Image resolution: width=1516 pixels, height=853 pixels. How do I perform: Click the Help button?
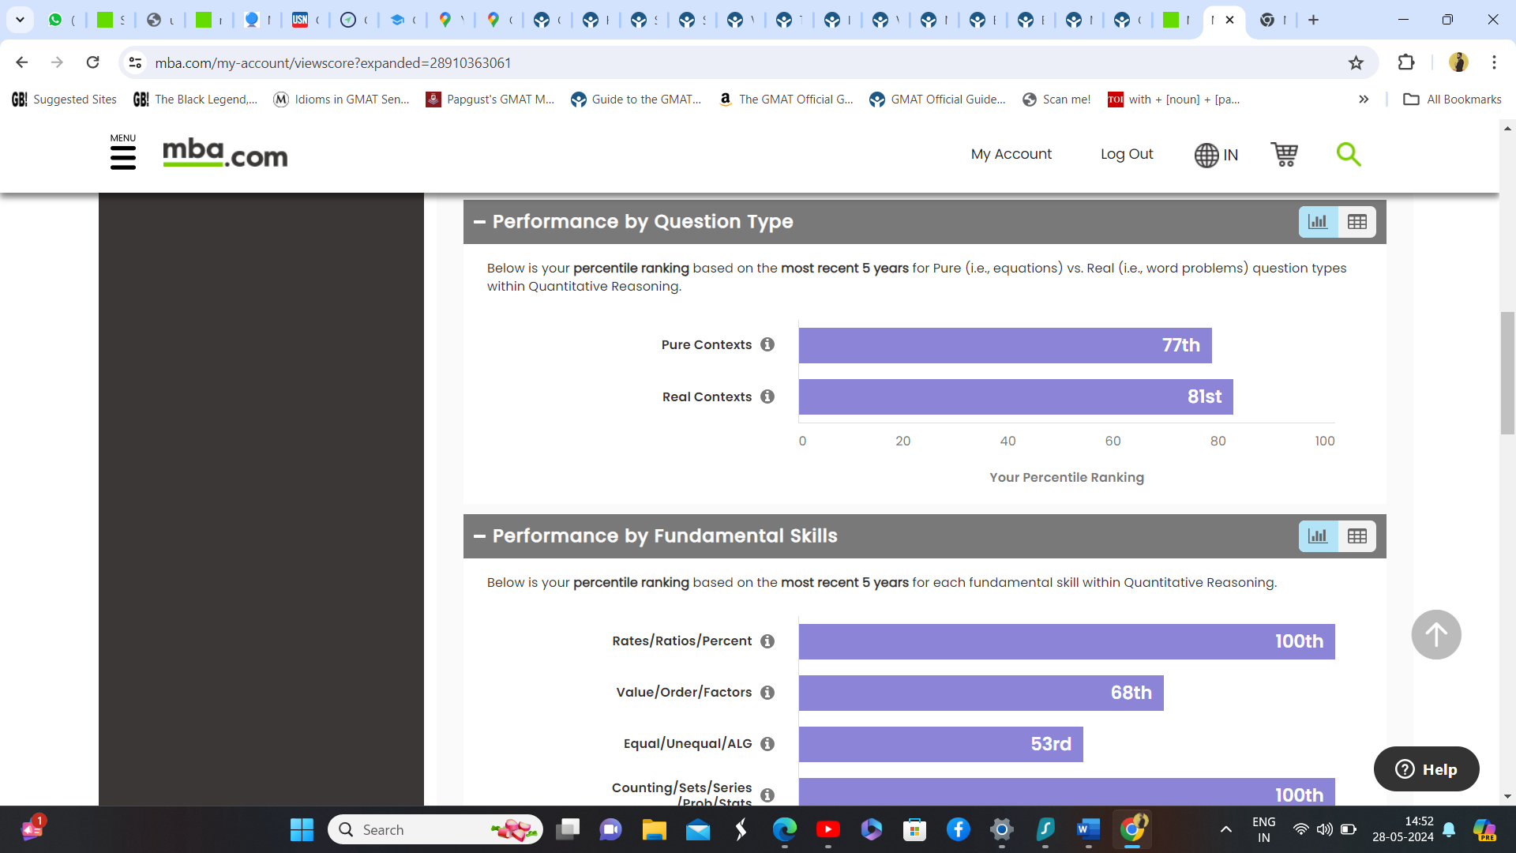(x=1426, y=769)
